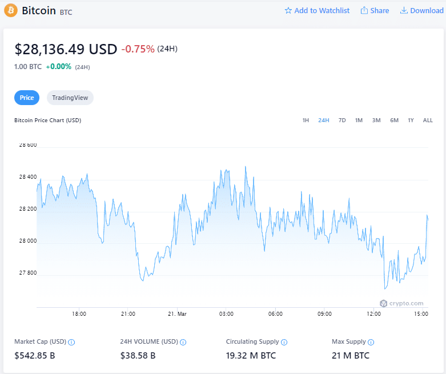Click the 18:00 x-axis label
446x374 pixels.
(79, 313)
